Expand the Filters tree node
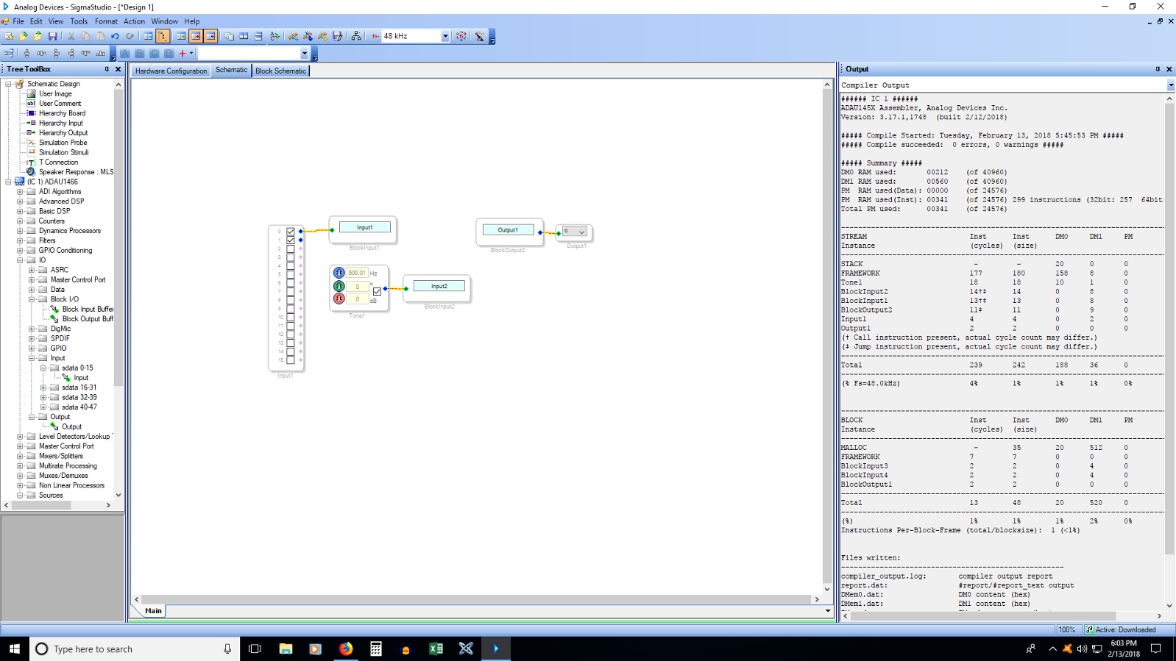The image size is (1176, 661). (x=20, y=240)
